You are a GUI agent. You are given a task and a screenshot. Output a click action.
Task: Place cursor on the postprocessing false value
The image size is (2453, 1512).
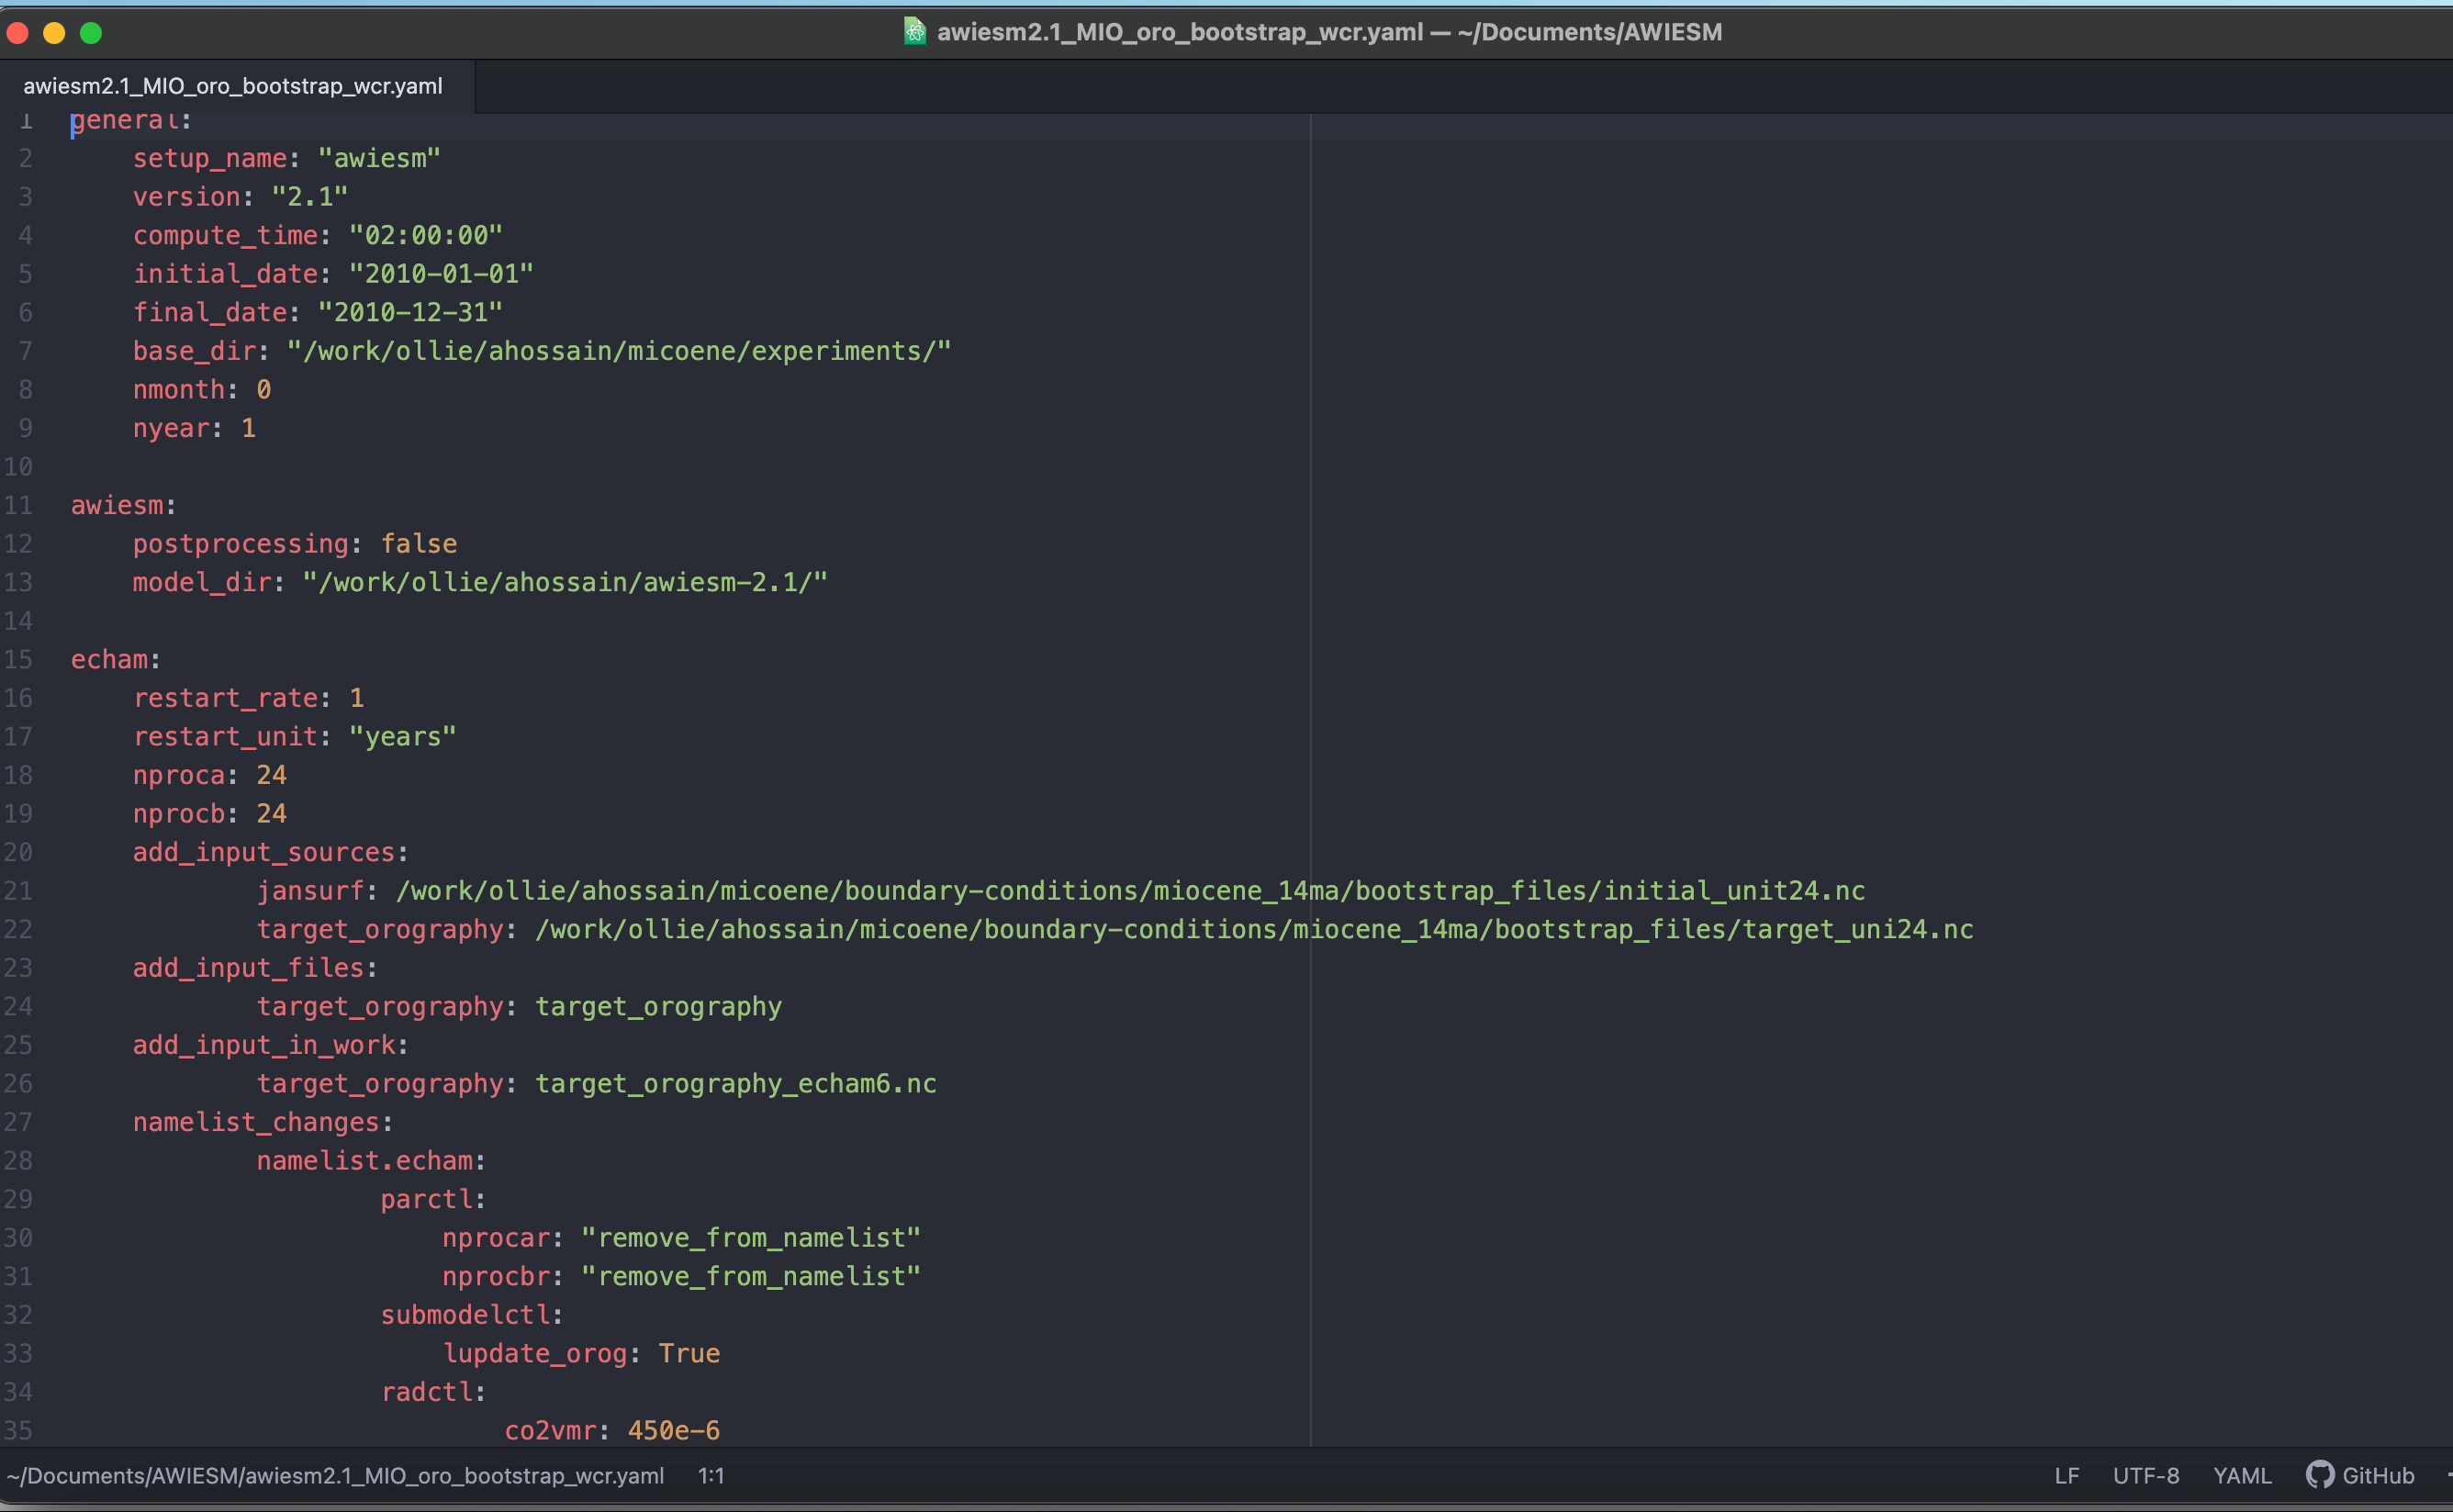pyautogui.click(x=419, y=543)
